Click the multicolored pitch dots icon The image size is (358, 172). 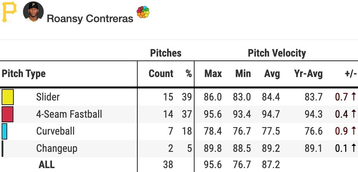(143, 12)
